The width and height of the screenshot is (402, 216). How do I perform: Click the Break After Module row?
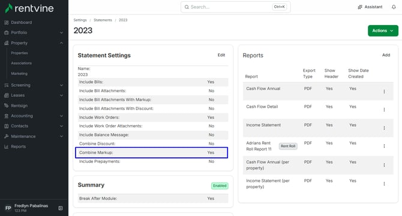point(153,199)
